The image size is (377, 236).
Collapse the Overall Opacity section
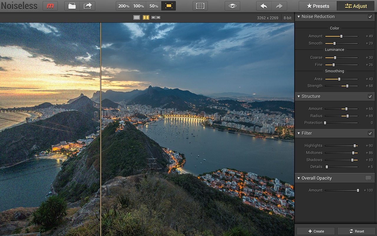click(299, 178)
